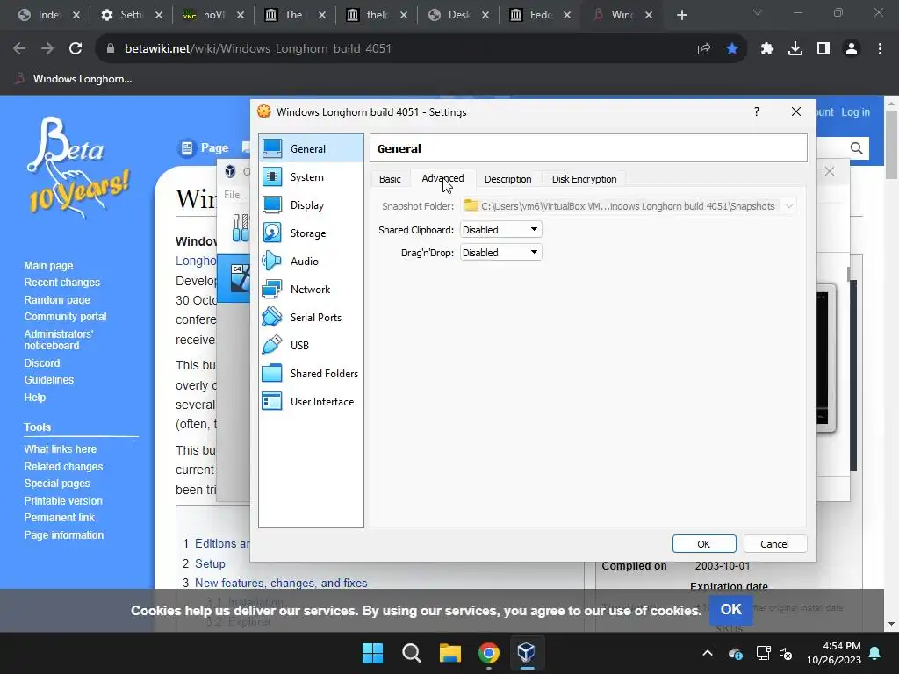
Task: Open the taskbar clock and date
Action: coord(834,653)
